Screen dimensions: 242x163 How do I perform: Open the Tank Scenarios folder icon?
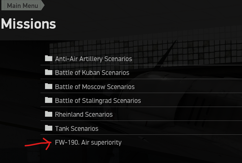pos(48,128)
